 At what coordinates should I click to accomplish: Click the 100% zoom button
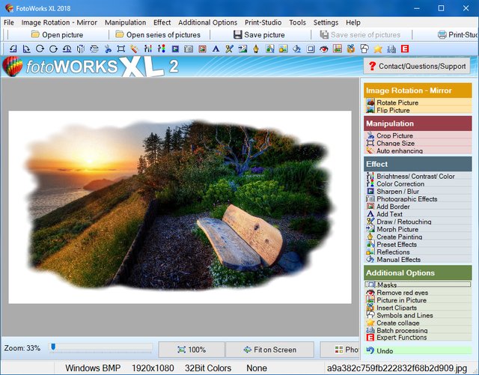[x=192, y=350]
